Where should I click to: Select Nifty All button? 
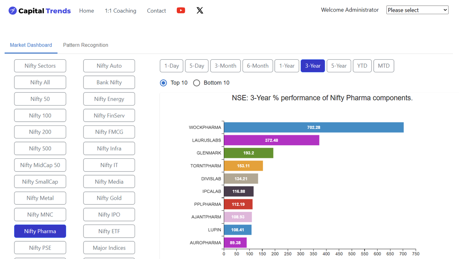point(40,82)
